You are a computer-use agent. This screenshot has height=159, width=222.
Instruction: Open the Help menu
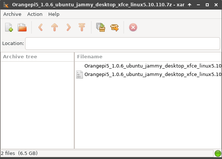point(54,14)
